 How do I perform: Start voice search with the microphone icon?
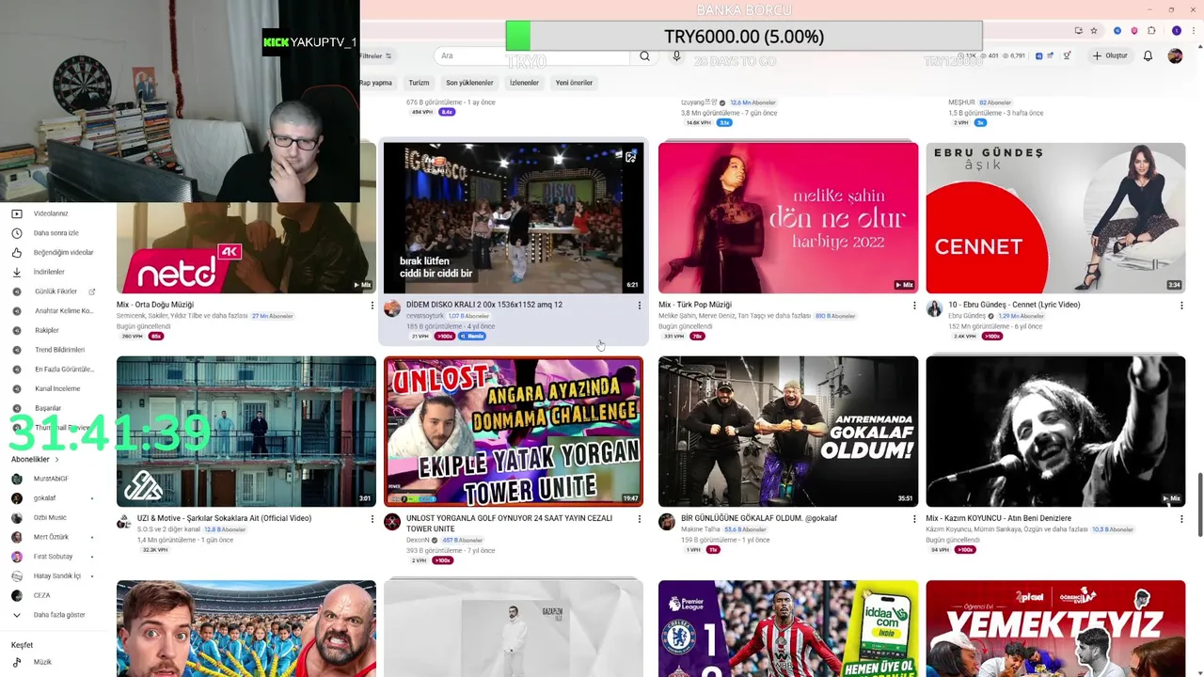pyautogui.click(x=675, y=55)
